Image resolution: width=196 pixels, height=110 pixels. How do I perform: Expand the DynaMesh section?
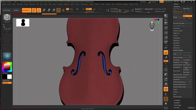[176, 43]
